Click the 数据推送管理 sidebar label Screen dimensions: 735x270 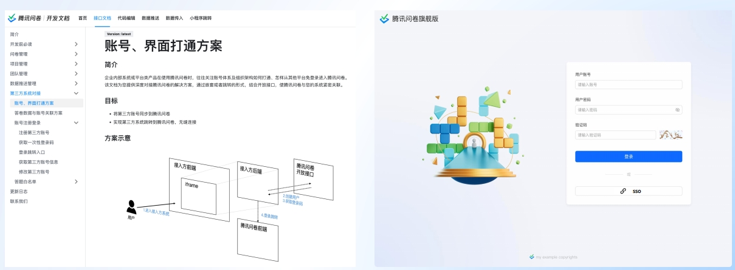click(24, 83)
